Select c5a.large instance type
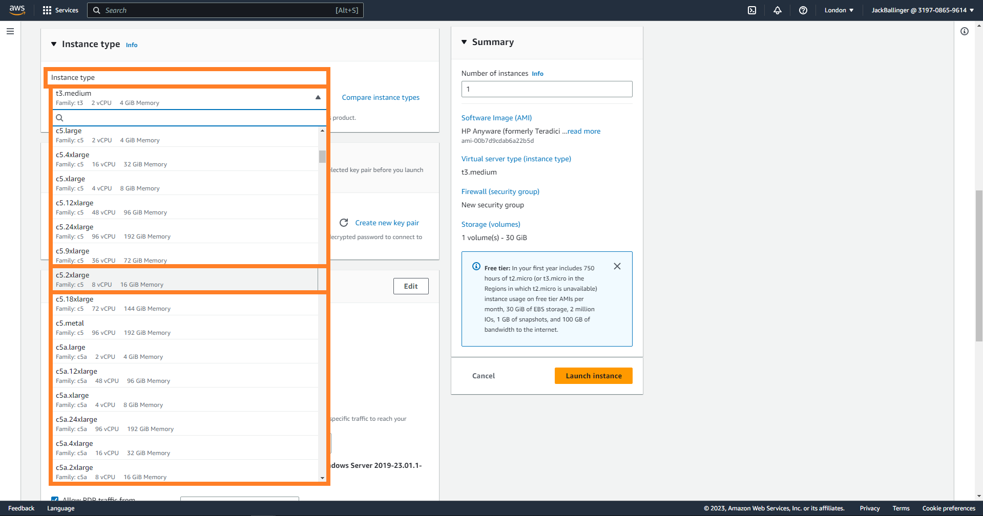This screenshot has width=983, height=516. tap(185, 352)
